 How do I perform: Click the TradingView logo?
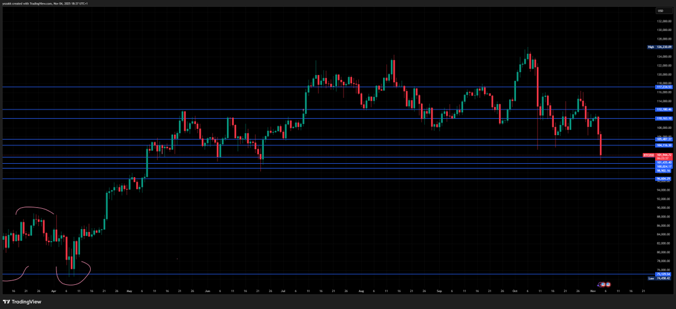[x=21, y=302]
